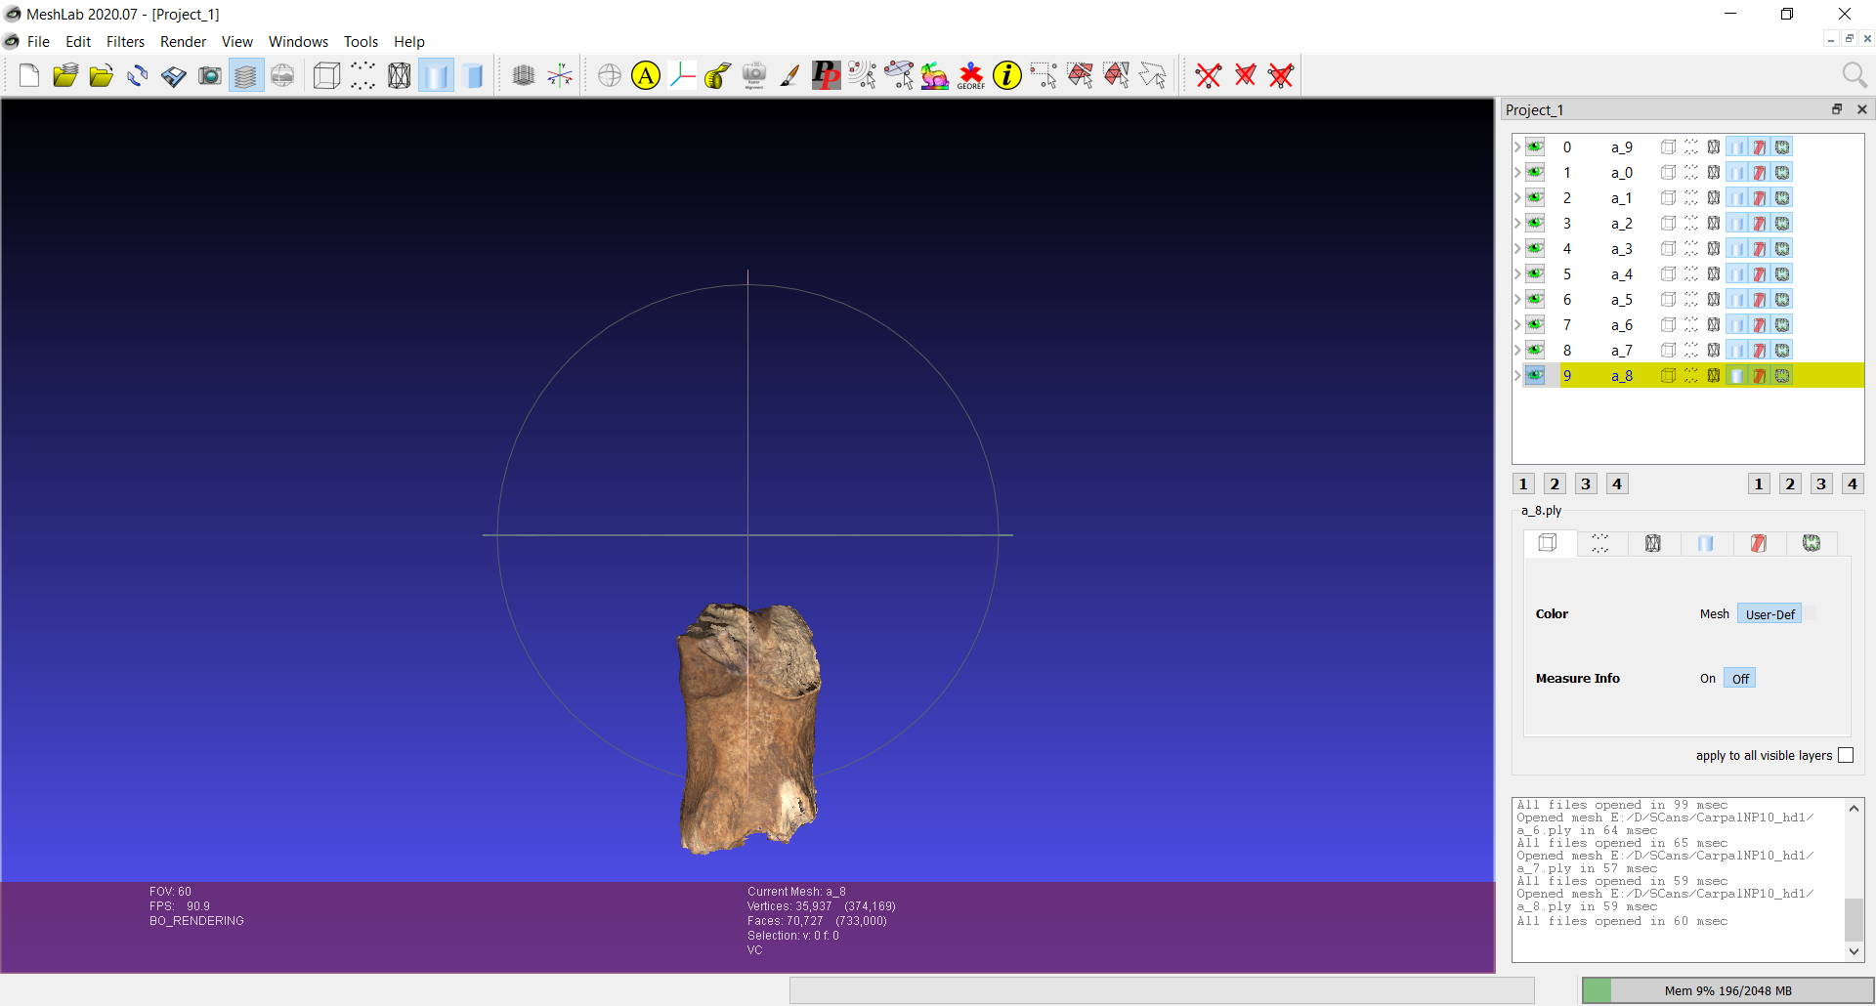Open the Filters menu

pos(125,42)
